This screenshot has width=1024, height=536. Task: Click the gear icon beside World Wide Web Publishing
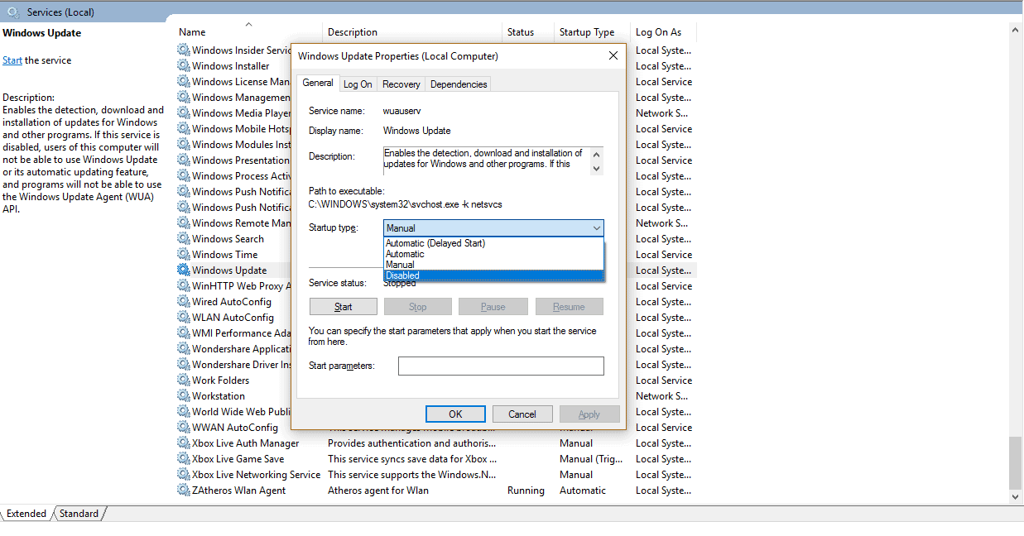click(183, 411)
